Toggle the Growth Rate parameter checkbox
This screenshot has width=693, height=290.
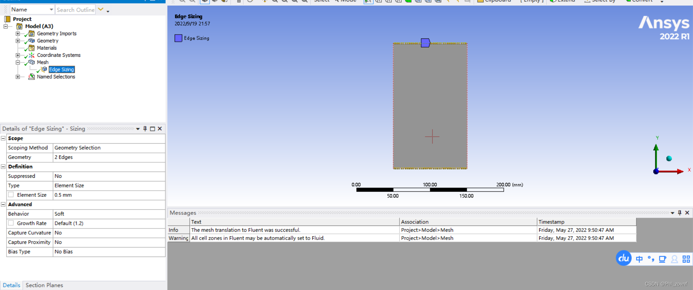point(11,223)
